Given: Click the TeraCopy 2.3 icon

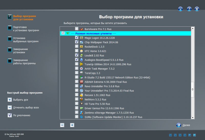Looking at the screenshot, I should pyautogui.click(x=81, y=73).
